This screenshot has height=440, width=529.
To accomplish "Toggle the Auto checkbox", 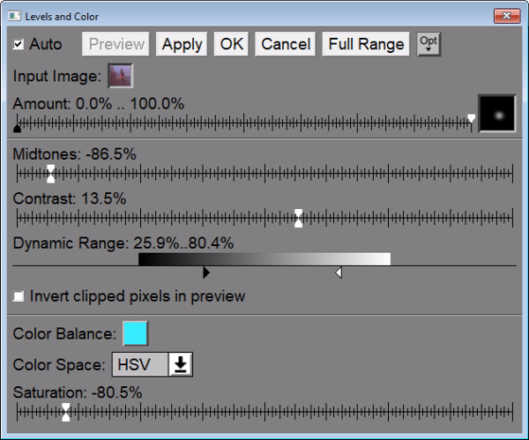I will [19, 44].
